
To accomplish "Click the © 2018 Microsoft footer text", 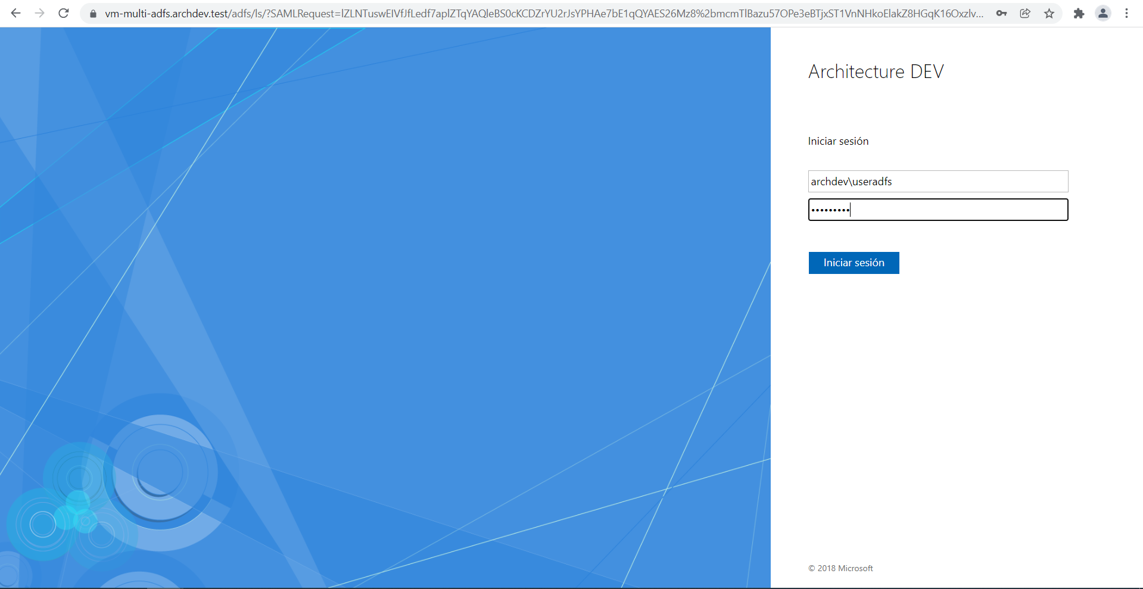I will click(840, 568).
